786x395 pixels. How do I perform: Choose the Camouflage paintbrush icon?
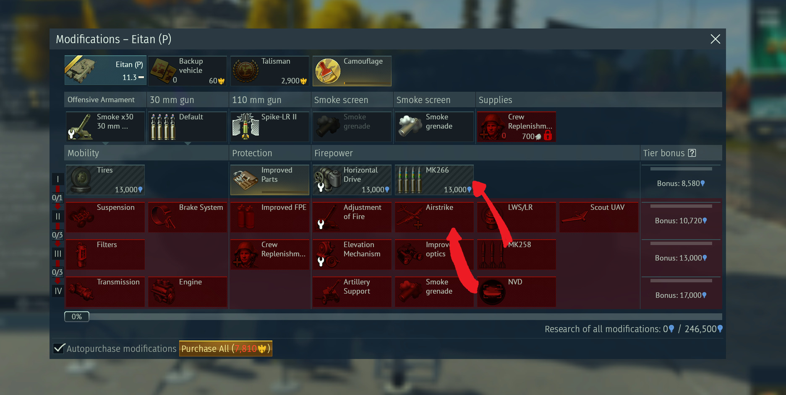[328, 71]
